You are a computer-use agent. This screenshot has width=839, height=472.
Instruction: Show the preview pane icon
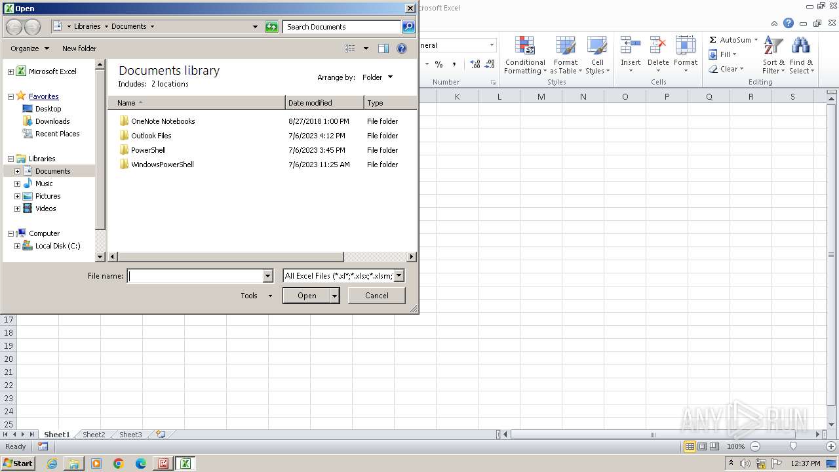click(x=383, y=49)
